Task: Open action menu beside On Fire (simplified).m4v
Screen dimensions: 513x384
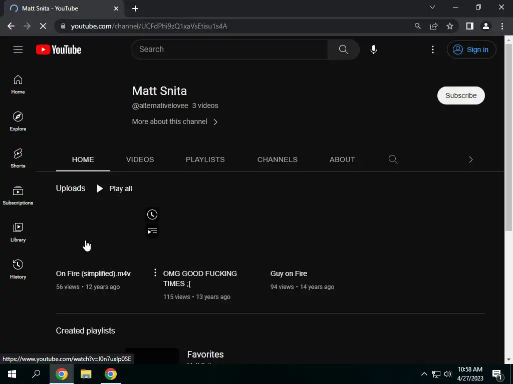Action: pos(155,272)
